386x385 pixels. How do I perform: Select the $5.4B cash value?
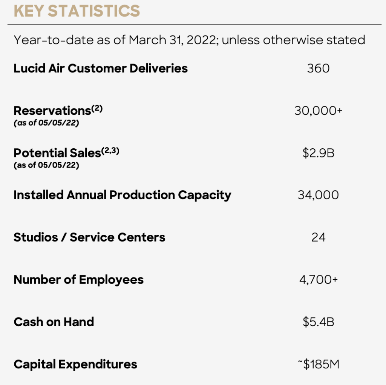(318, 322)
